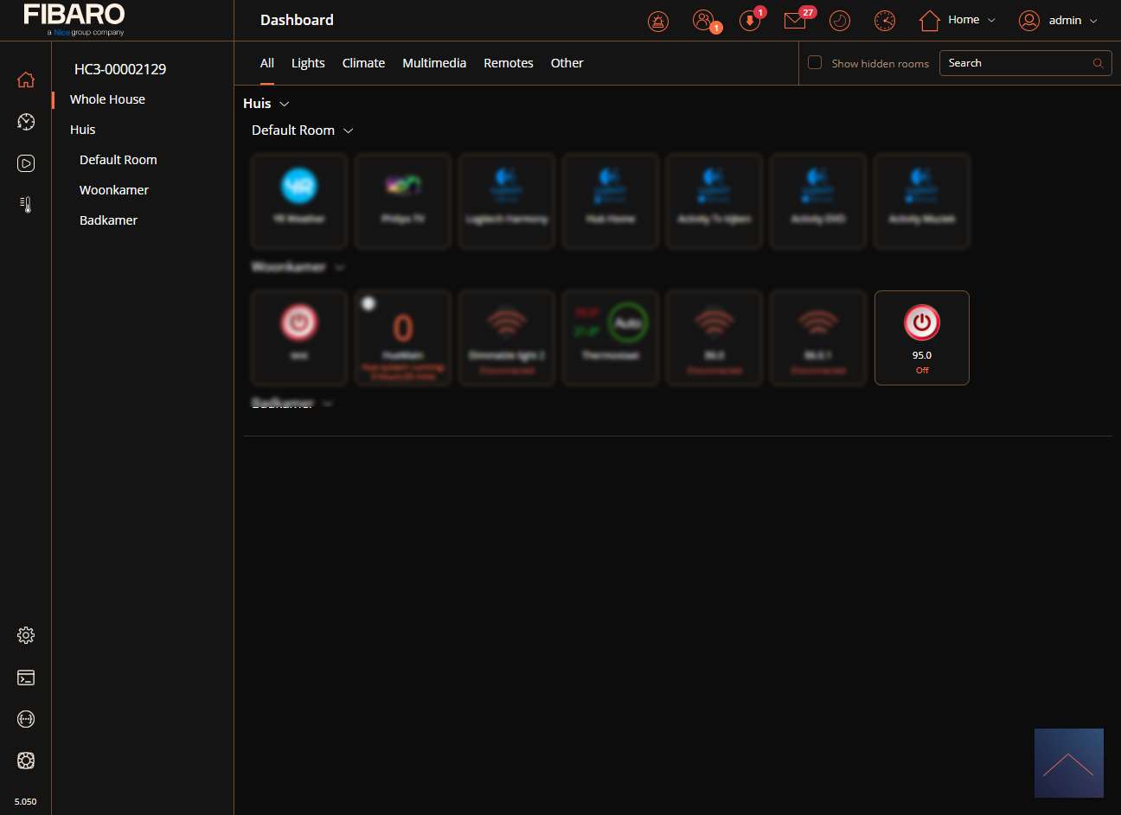Open the history clock icon in left sidebar
The height and width of the screenshot is (815, 1121).
(26, 122)
